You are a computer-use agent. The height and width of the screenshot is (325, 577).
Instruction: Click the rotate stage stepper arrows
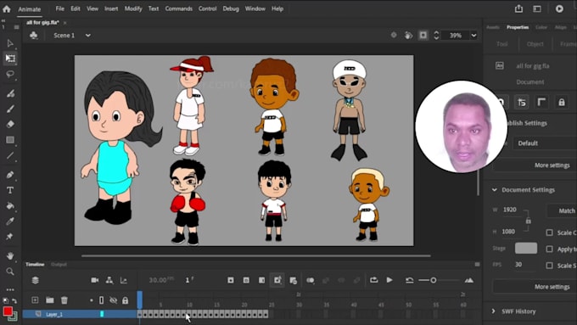coord(436,35)
